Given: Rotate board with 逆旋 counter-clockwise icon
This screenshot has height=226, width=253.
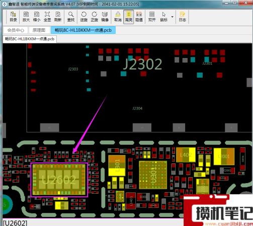Looking at the screenshot, I should [83, 17].
